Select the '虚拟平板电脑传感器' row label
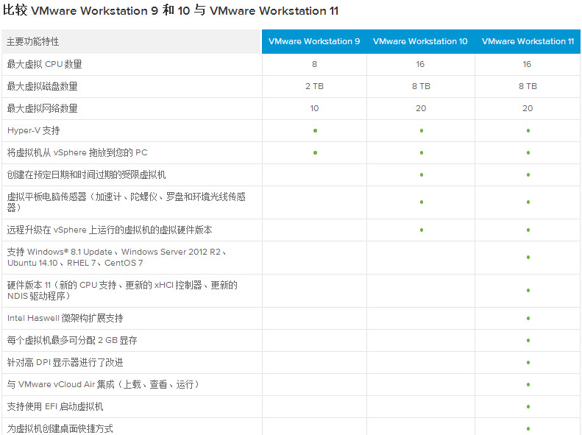The image size is (582, 435). 127,202
